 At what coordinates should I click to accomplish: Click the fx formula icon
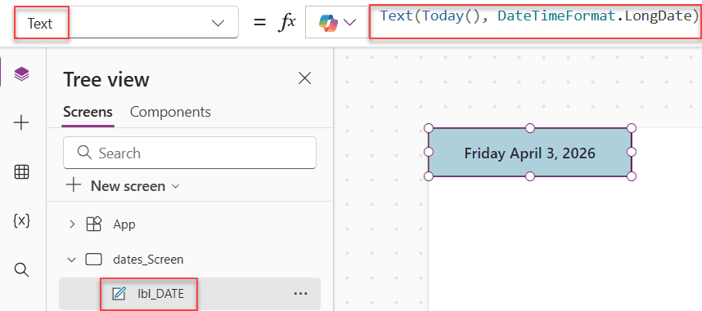click(x=286, y=22)
